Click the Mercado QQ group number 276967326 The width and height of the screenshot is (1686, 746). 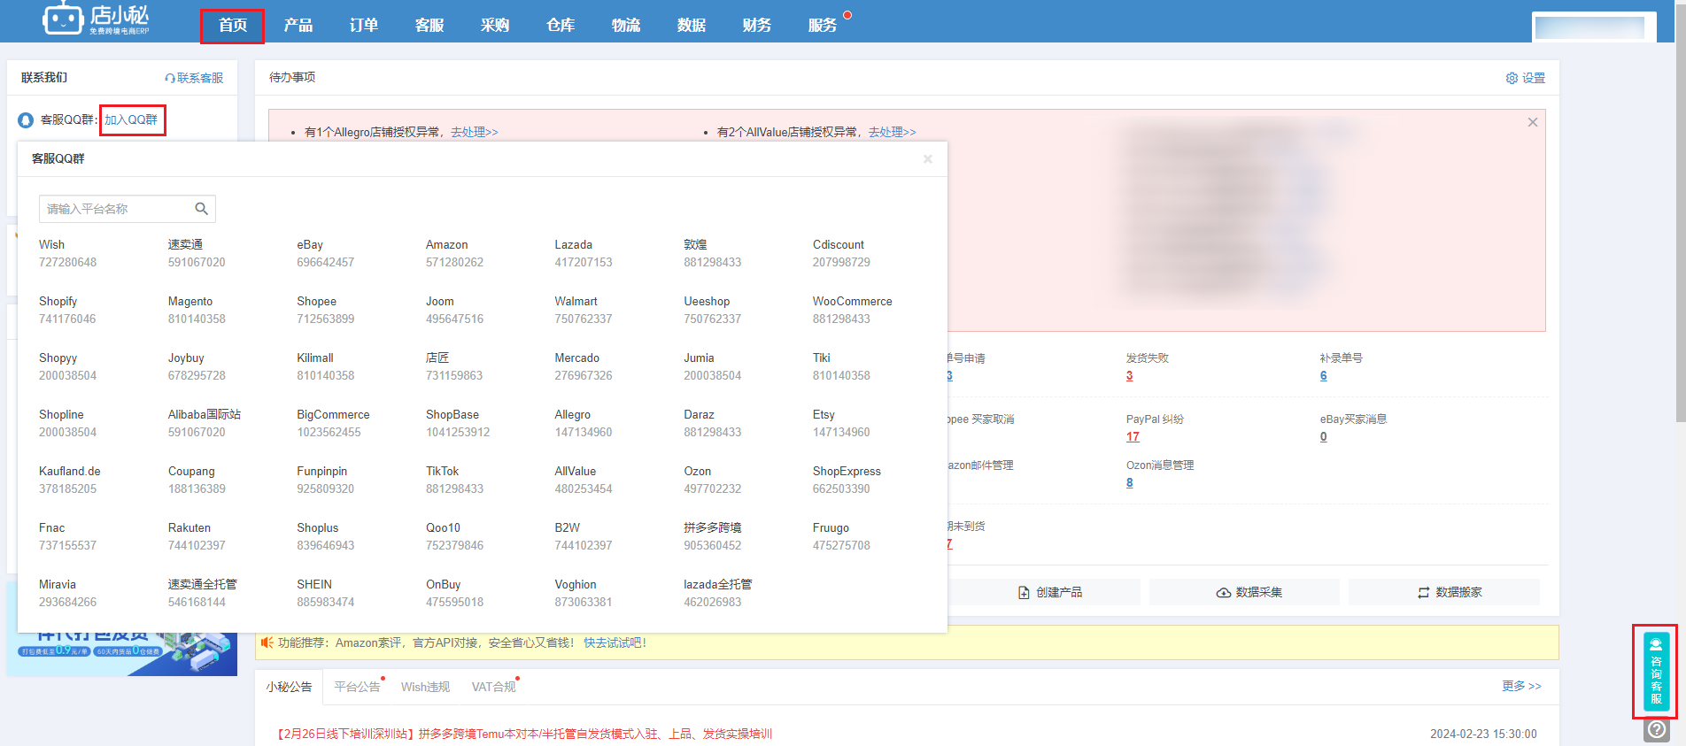[584, 376]
